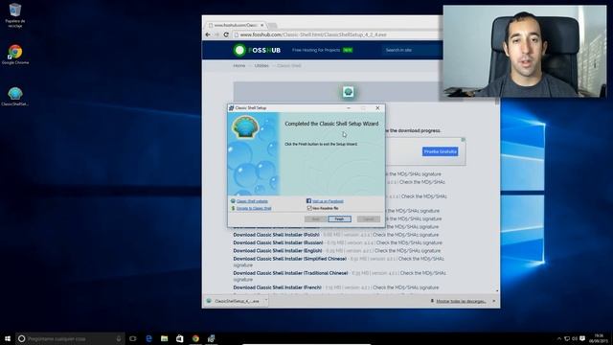Image resolution: width=613 pixels, height=345 pixels.
Task: Click Free Hosting For Projects in the FossHub header
Action: pos(316,50)
